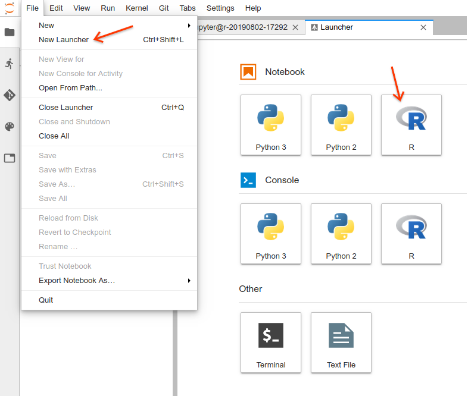Launch a Python 3 notebook
468x396 pixels.
coord(271,125)
